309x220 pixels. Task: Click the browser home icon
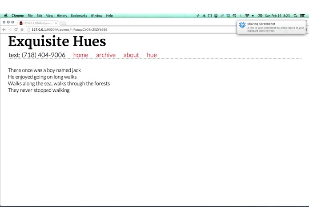tap(22, 29)
